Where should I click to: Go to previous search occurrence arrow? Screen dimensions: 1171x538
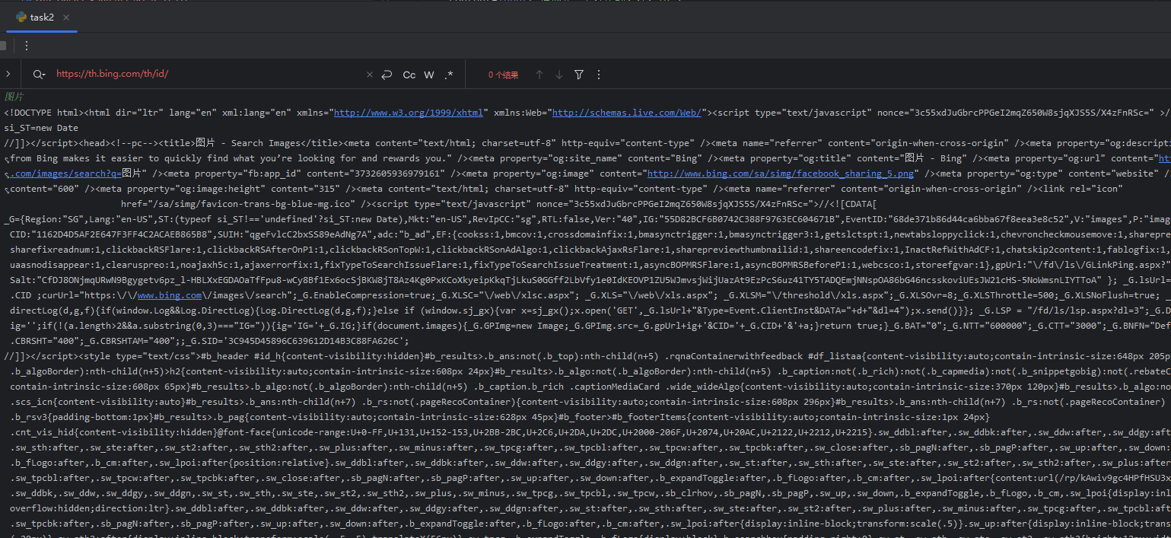[x=539, y=75]
